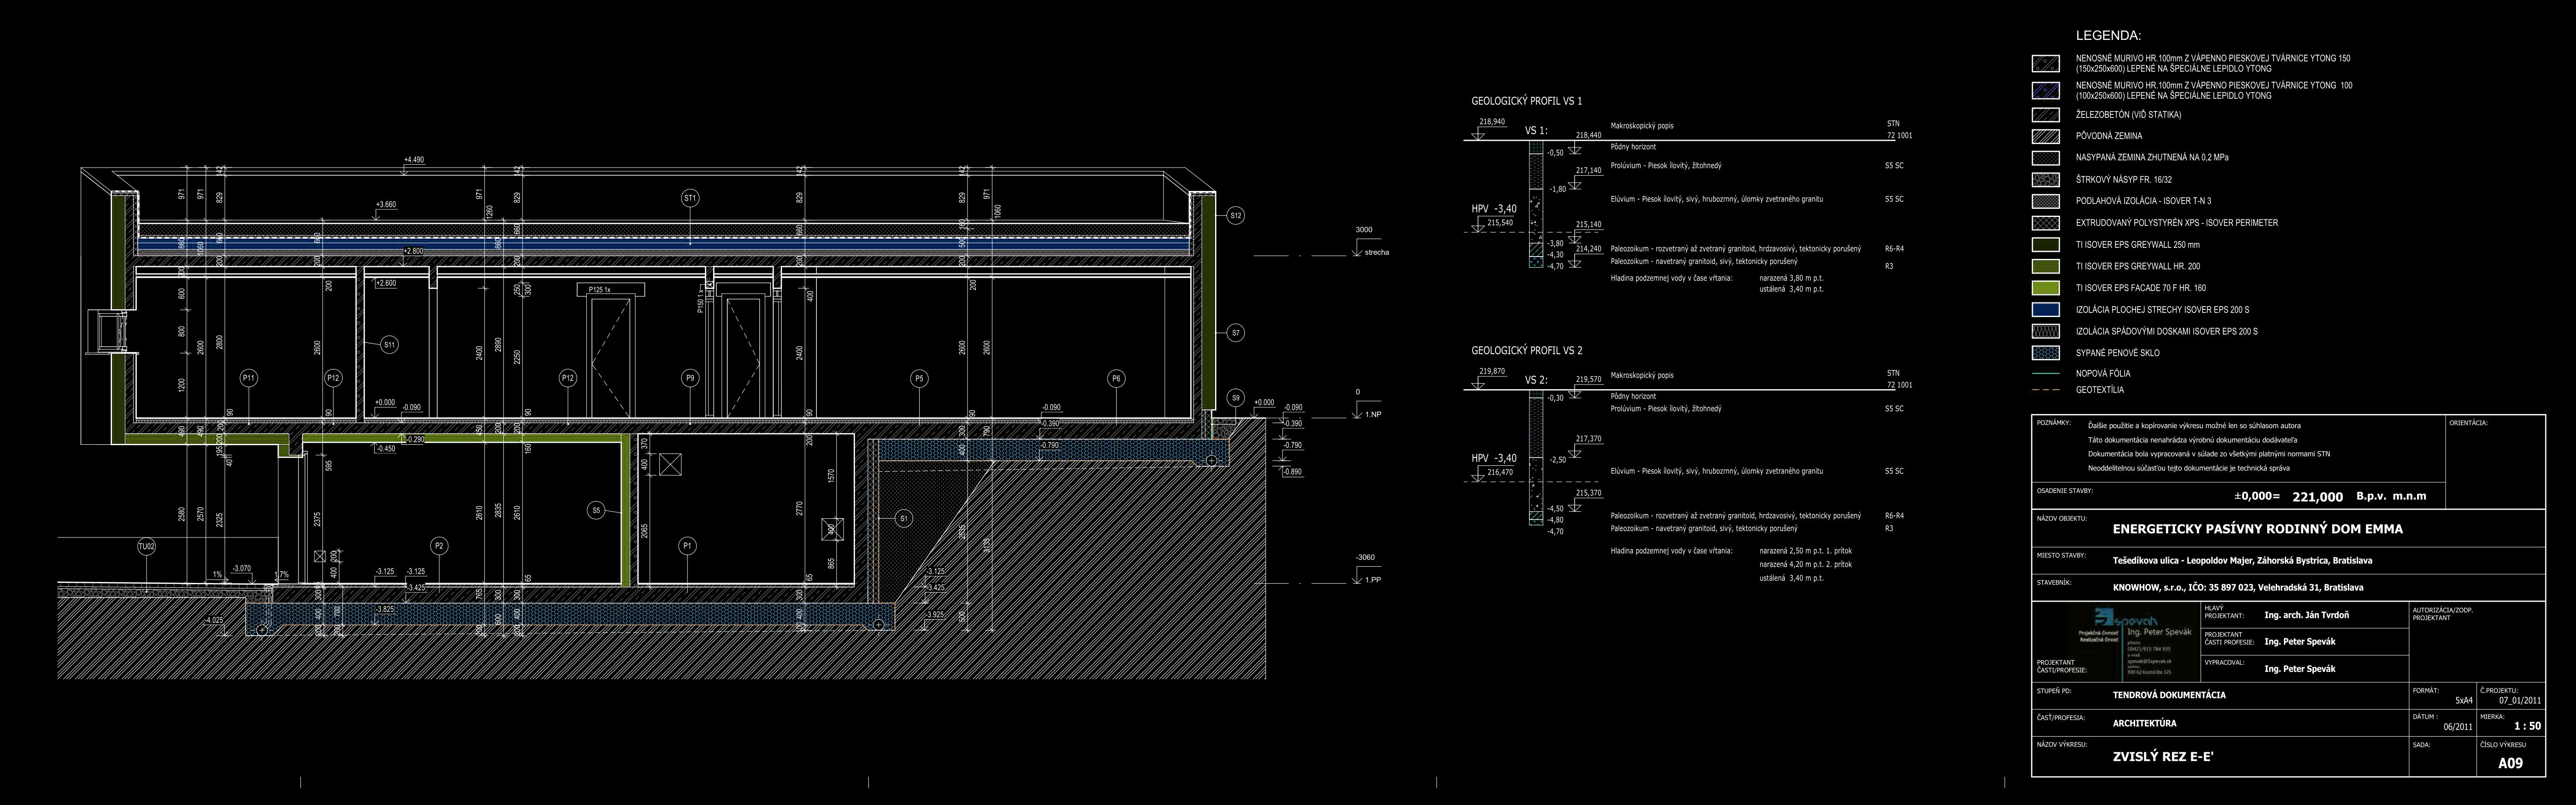Select the P11 floor tag circle
Screen dimensions: 2576x805
pos(249,378)
